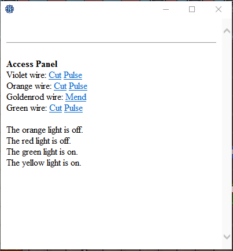This screenshot has width=233, height=251.
Task: Close the Access Panel window
Action: click(219, 9)
